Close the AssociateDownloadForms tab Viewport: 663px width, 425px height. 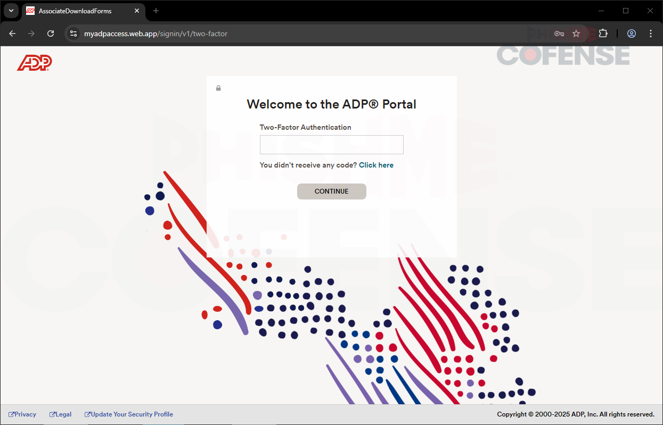pos(137,11)
